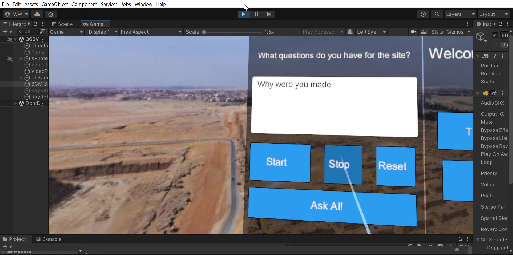This screenshot has height=255, width=513.
Task: Click the Game view Scale slider
Action: [x=232, y=32]
